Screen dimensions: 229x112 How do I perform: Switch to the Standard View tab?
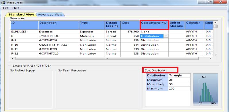click(x=21, y=14)
